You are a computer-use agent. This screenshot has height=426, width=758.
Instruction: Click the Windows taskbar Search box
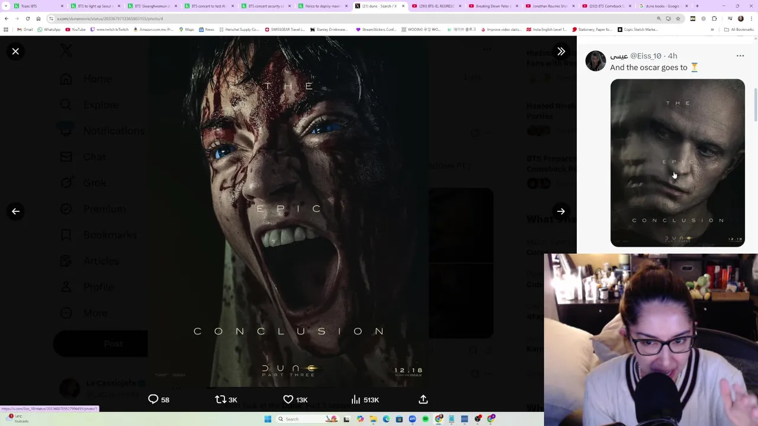(307, 419)
